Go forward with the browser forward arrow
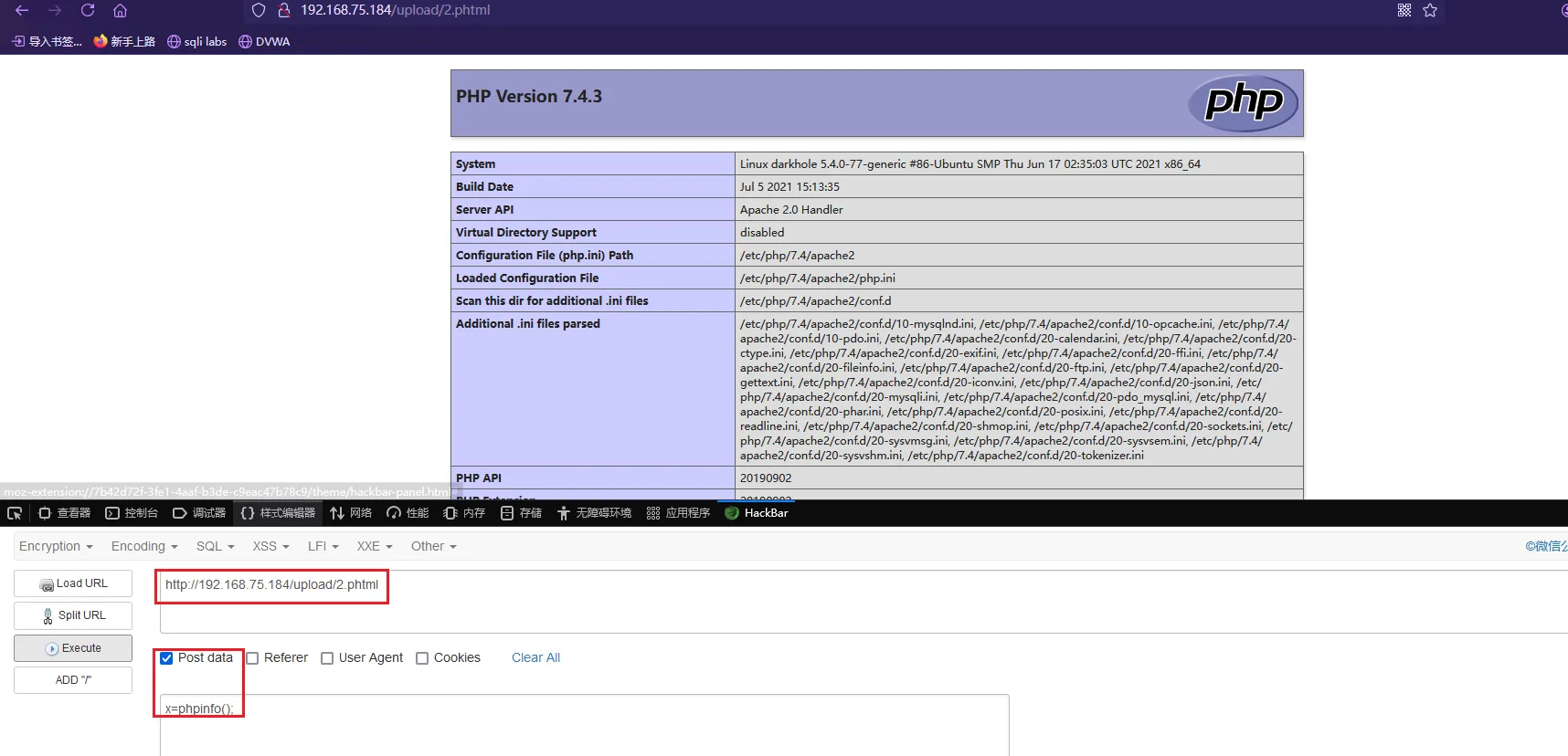The height and width of the screenshot is (756, 1568). 55,10
